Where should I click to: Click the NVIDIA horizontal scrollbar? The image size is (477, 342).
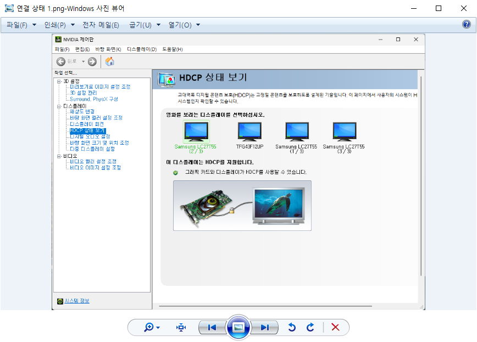click(265, 306)
